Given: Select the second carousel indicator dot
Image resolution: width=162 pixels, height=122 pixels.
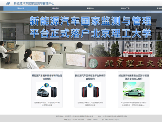Looking at the screenshot, I should (x=91, y=66).
